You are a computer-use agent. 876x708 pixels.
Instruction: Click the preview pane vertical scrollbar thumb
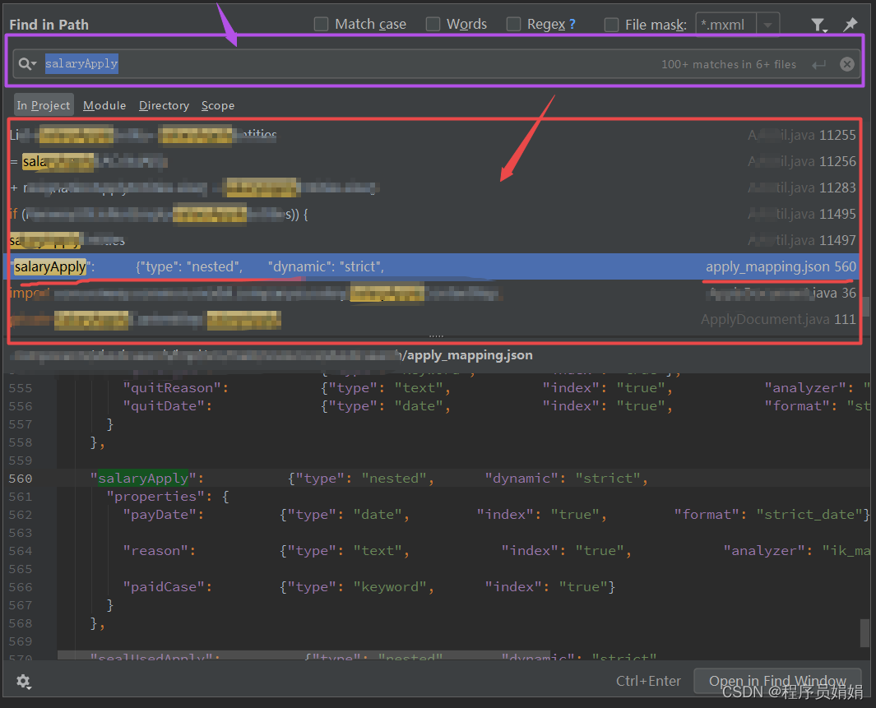[x=864, y=633]
